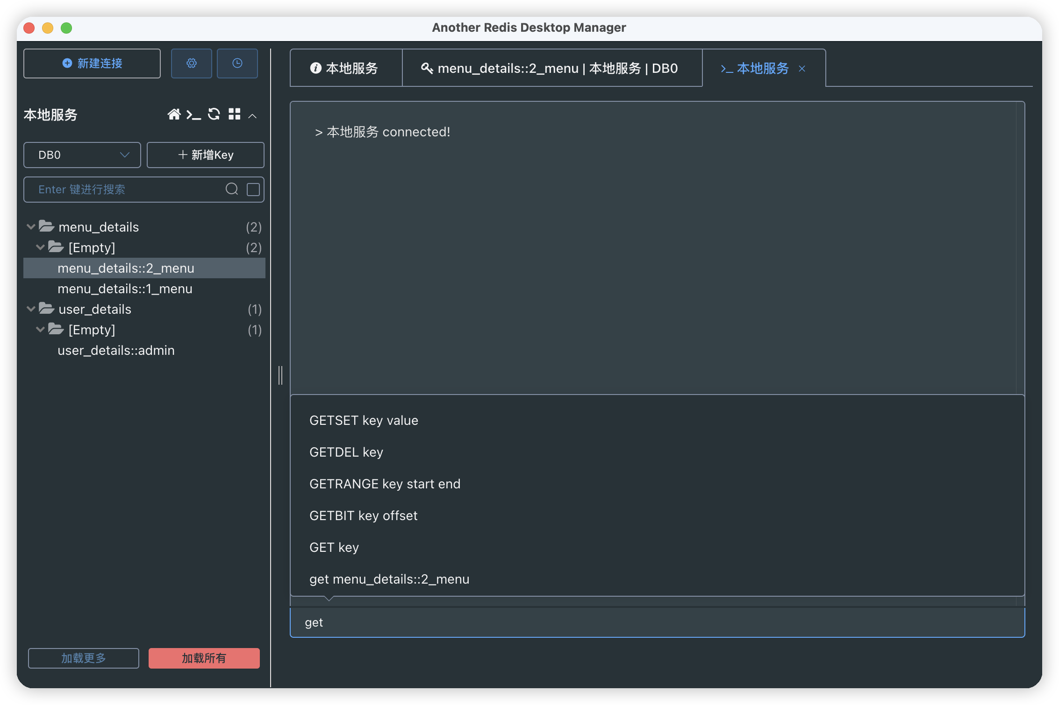
Task: Select key menu_details::1_menu
Action: click(144, 289)
